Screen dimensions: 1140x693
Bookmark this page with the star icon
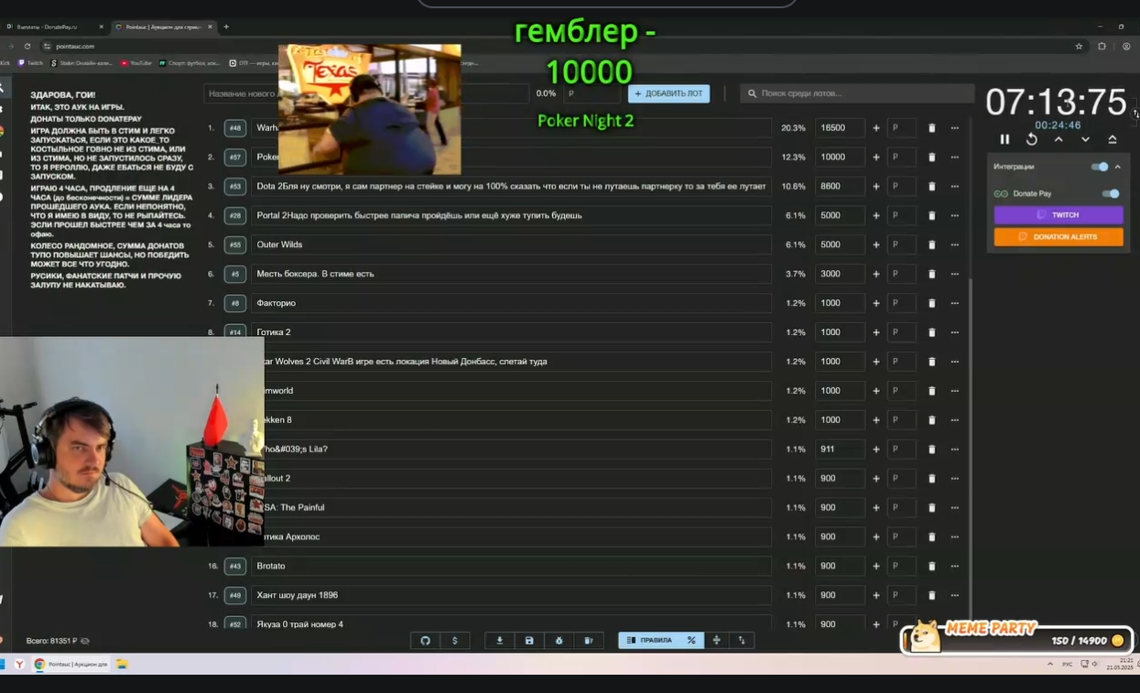point(1079,46)
